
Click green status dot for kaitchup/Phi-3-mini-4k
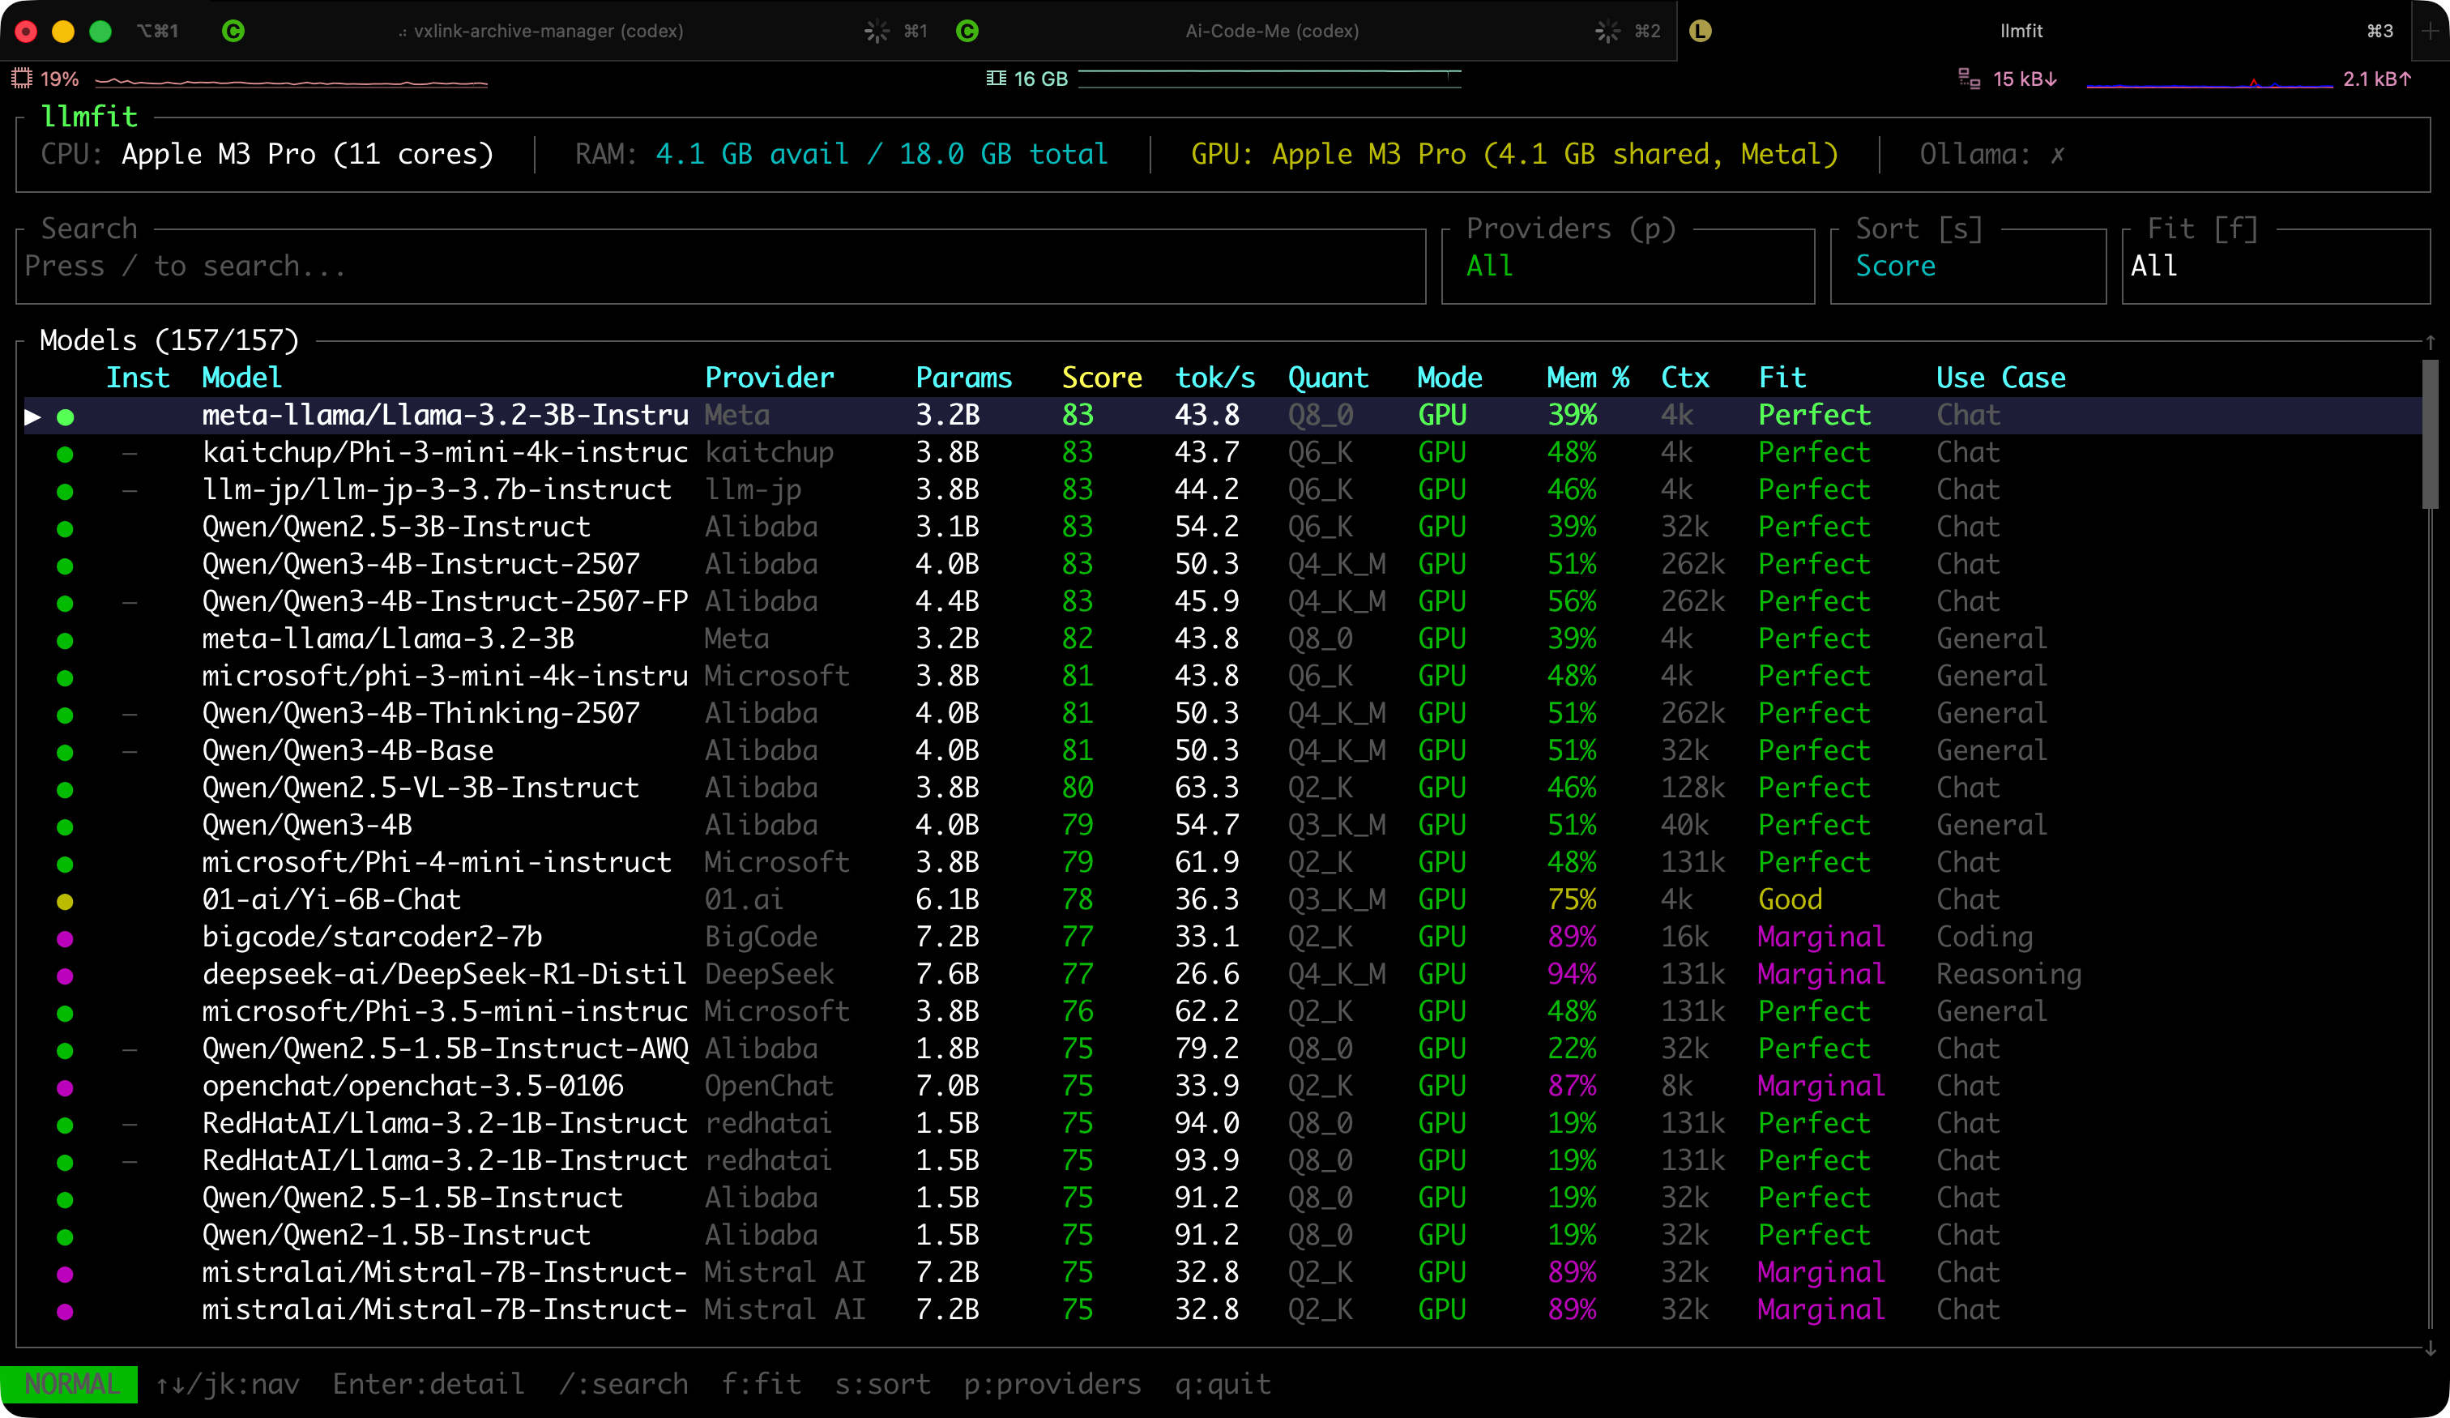[x=65, y=455]
